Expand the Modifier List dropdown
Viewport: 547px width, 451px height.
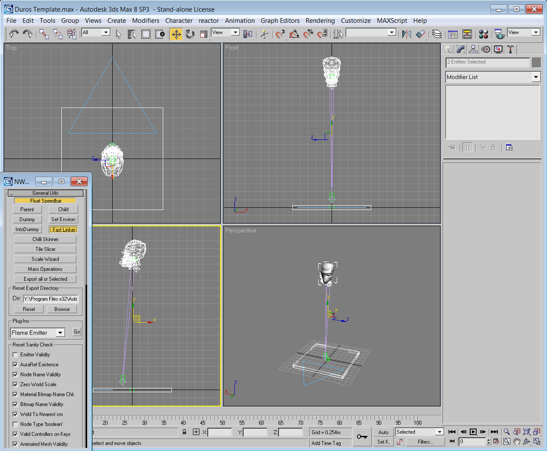[x=536, y=77]
